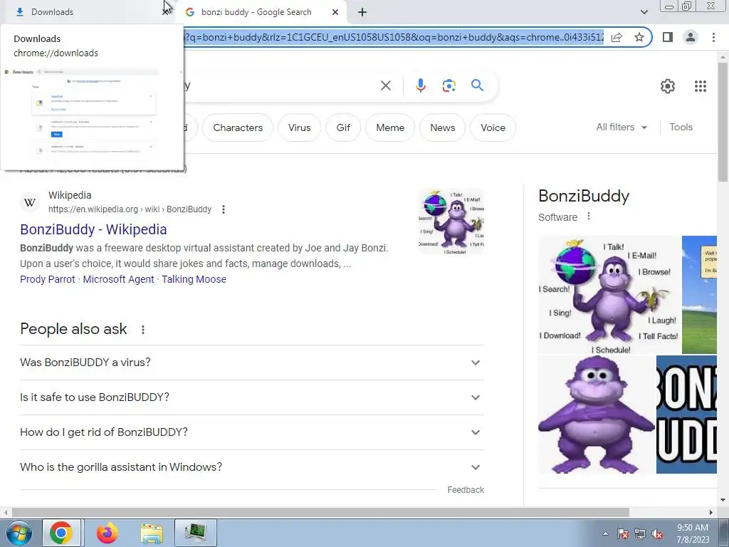Filter results by Characters chip

click(x=238, y=127)
